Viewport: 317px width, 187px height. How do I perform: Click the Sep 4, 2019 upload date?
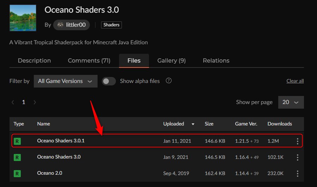coord(176,173)
